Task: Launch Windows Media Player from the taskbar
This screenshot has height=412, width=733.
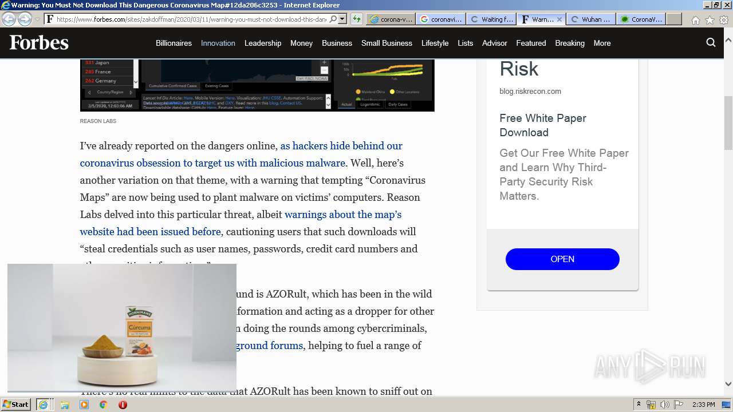Action: pos(84,405)
